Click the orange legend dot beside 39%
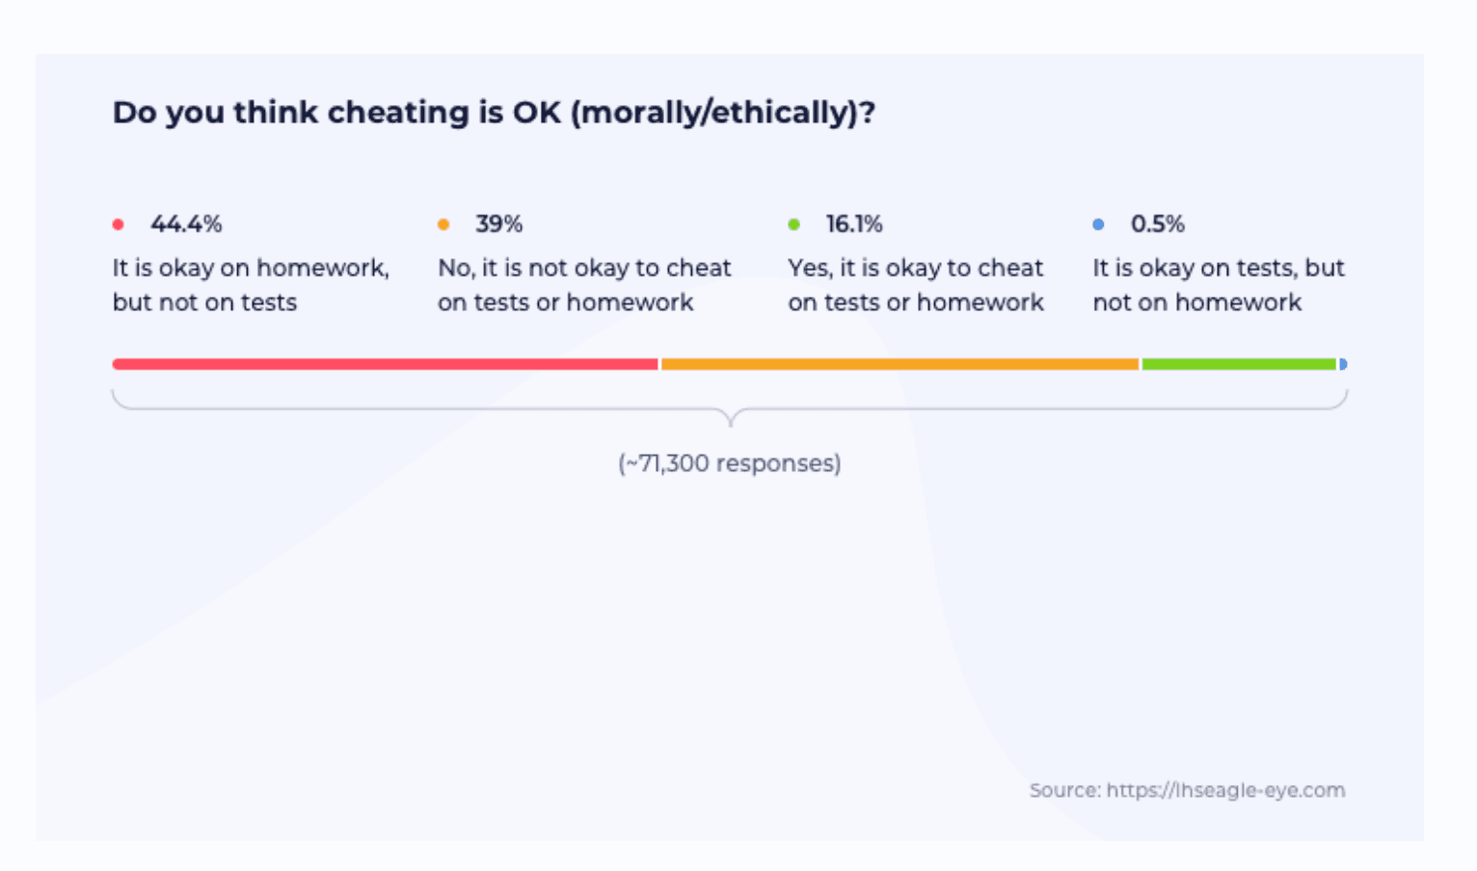The image size is (1477, 871). tap(443, 224)
